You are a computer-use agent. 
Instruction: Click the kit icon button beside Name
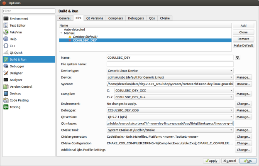[x=237, y=57]
